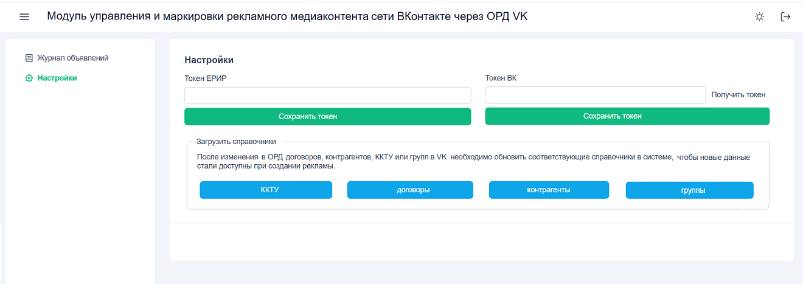Click the Получить токен link
This screenshot has width=803, height=284.
(x=738, y=95)
